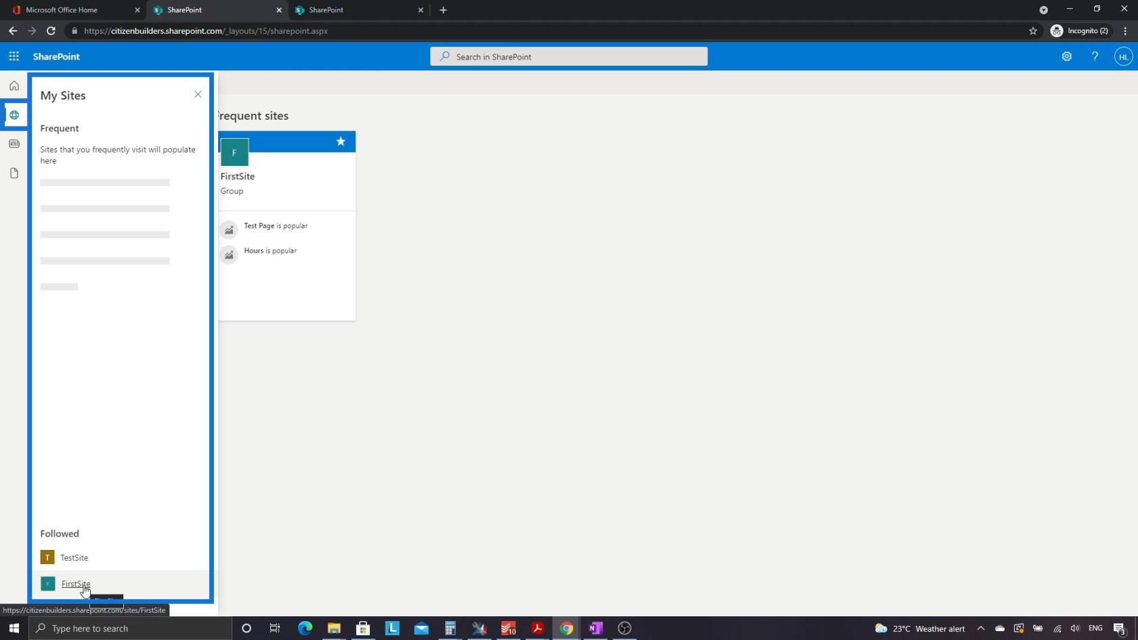This screenshot has height=640, width=1138.
Task: Open the My Files page icon
Action: 14,173
